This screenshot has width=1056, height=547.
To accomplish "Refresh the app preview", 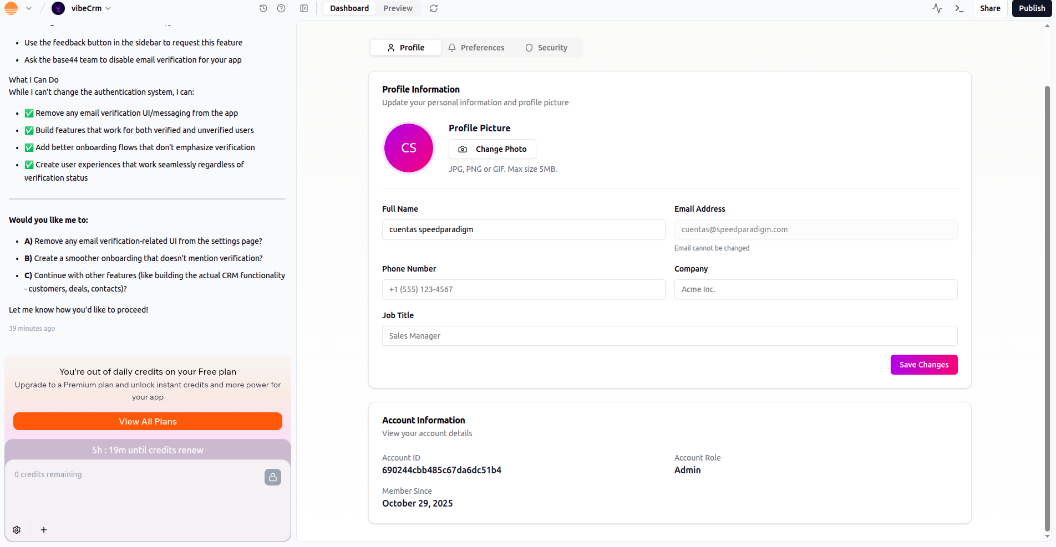I will (x=434, y=8).
